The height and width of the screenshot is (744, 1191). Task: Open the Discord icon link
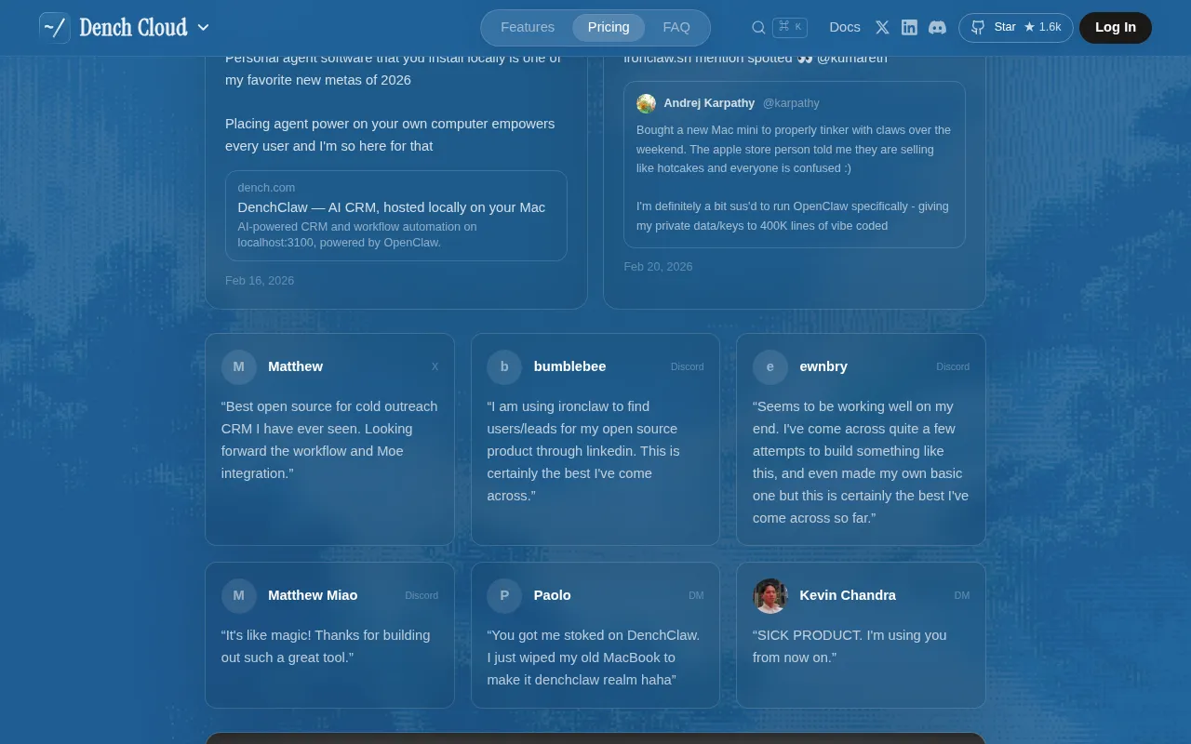(937, 28)
